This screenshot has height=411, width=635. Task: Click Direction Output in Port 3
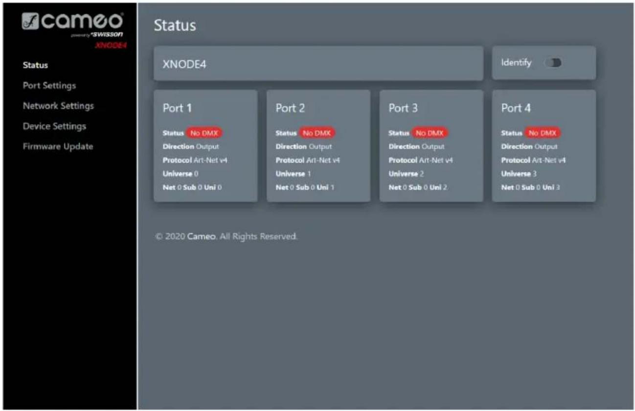[x=417, y=146]
